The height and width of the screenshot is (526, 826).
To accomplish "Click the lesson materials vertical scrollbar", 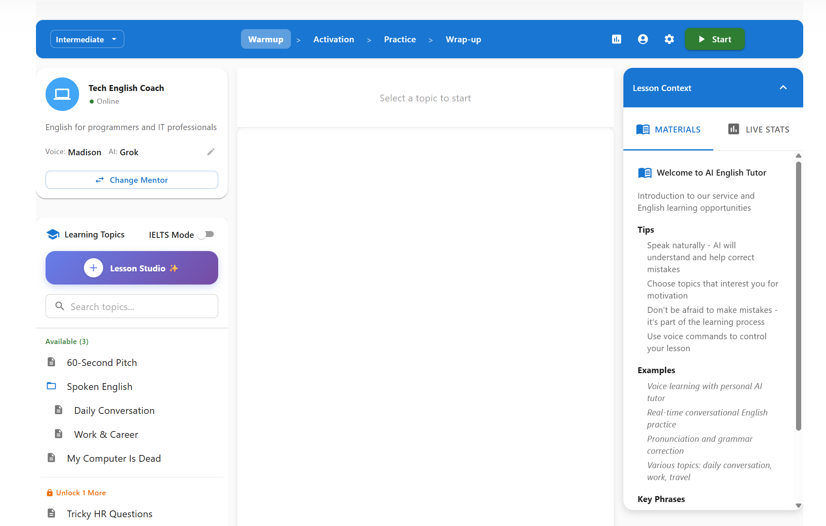I will [798, 295].
